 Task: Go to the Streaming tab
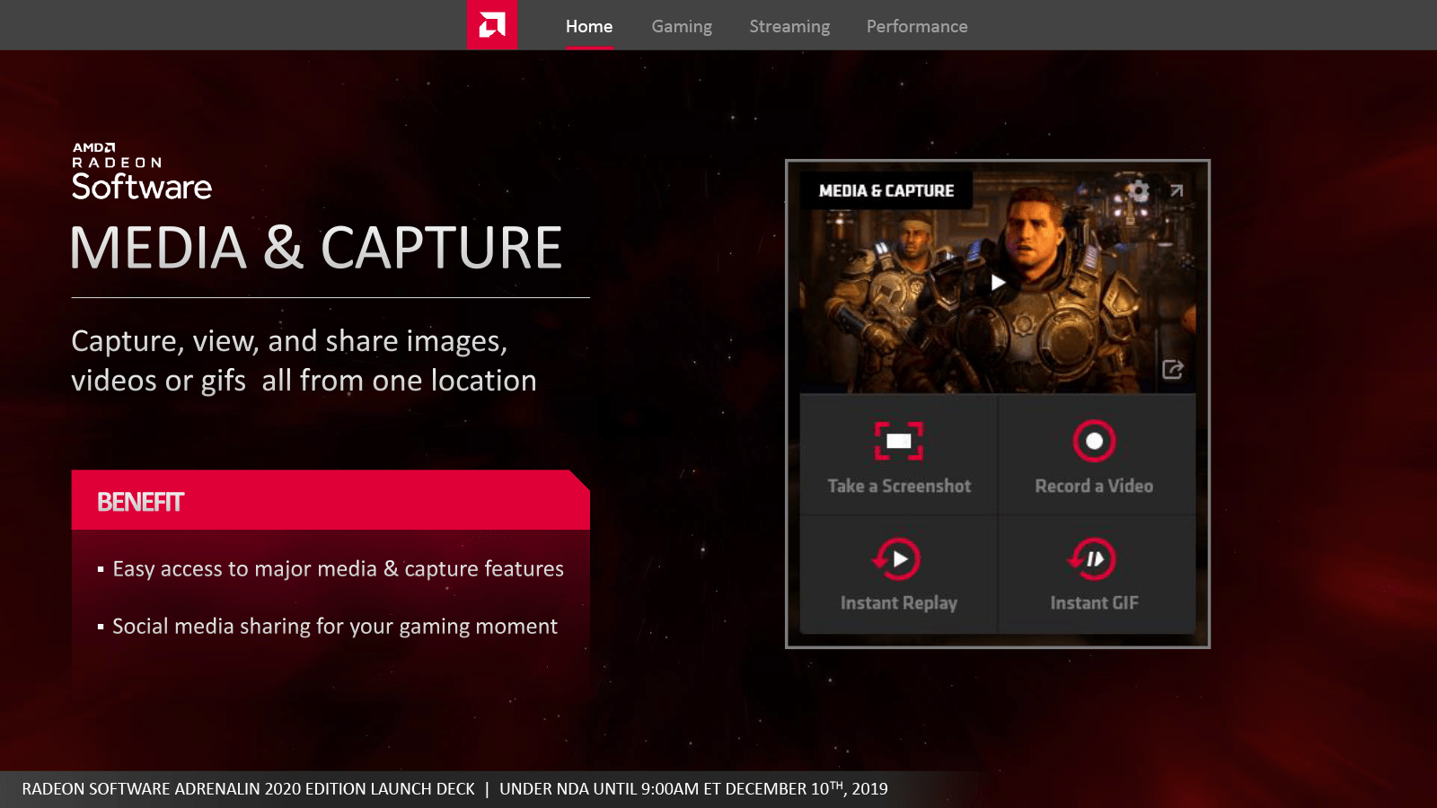[x=789, y=27]
